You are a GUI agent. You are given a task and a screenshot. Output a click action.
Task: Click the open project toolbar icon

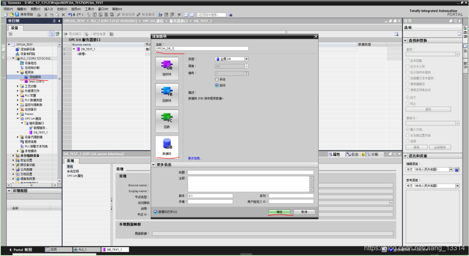pyautogui.click(x=12, y=14)
